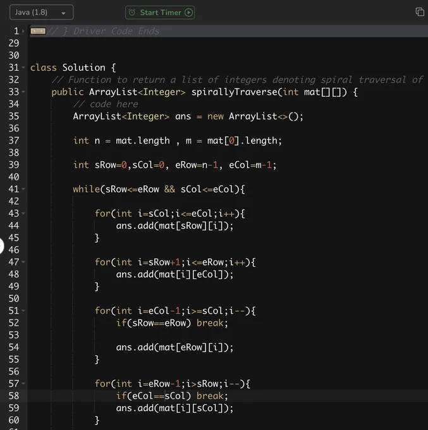Expand the fold arrow next to line 1
The image size is (428, 430).
click(x=23, y=31)
